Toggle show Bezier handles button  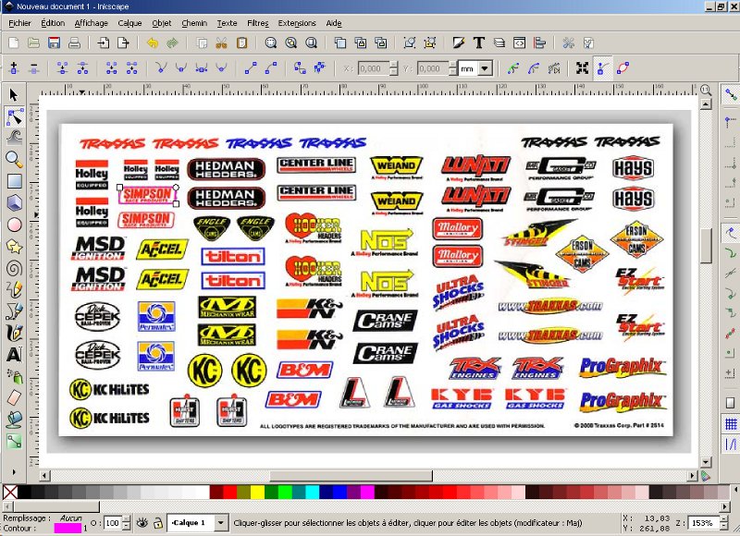[602, 68]
